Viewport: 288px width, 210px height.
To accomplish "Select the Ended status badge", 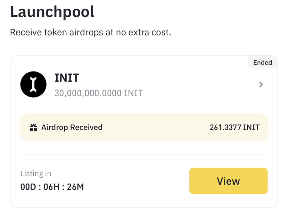I will click(263, 62).
